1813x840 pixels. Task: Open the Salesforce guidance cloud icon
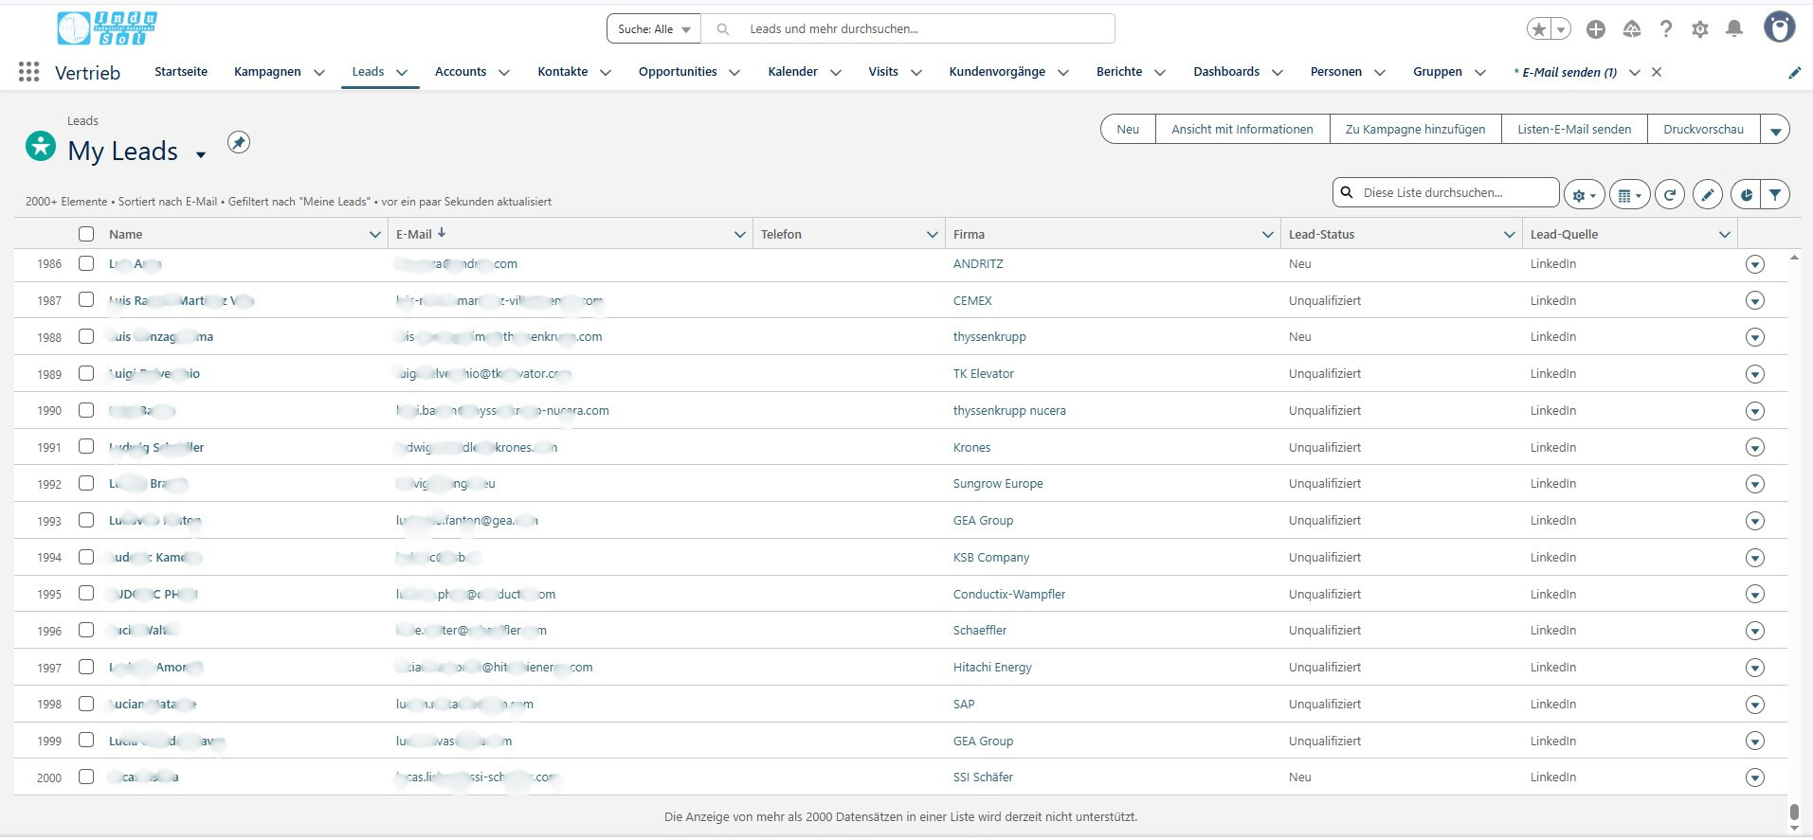1632,29
